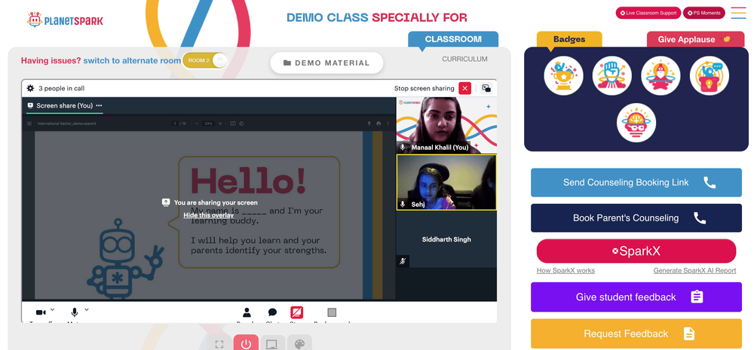Click 'Having issues?' text

(51, 60)
